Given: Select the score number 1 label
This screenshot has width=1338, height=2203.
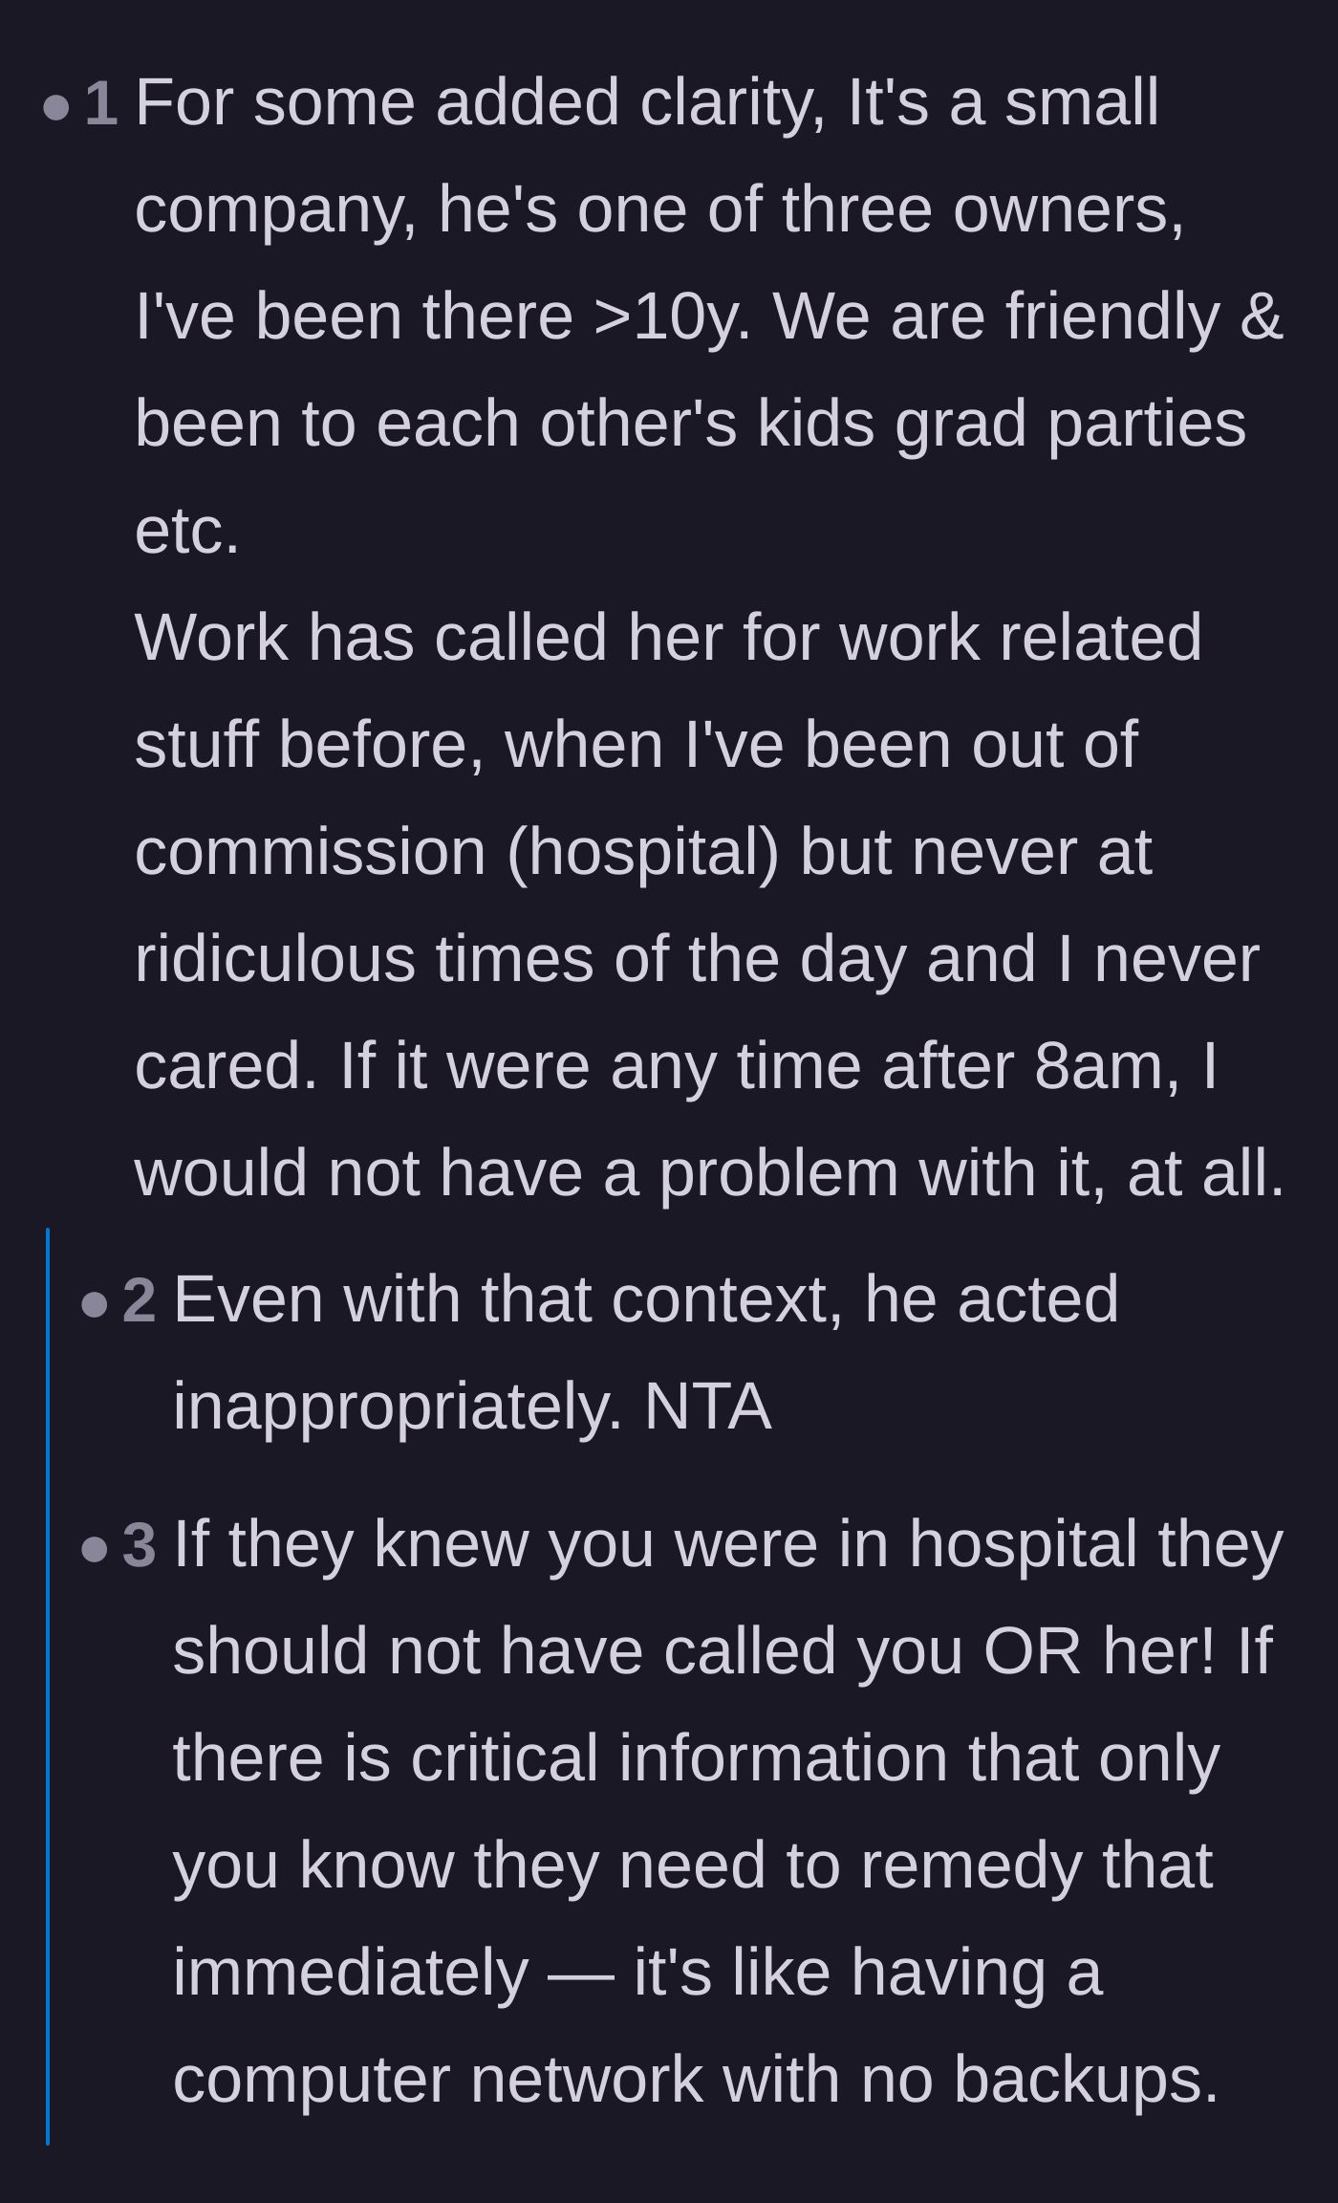Looking at the screenshot, I should [x=101, y=102].
